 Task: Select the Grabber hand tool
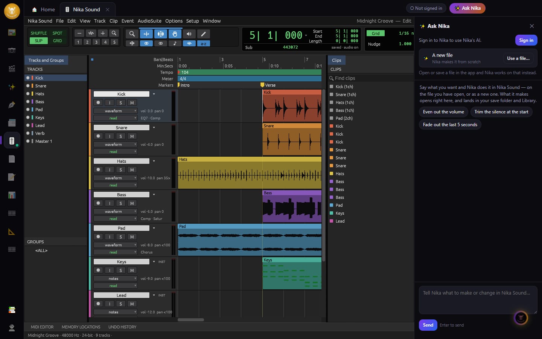coord(175,34)
